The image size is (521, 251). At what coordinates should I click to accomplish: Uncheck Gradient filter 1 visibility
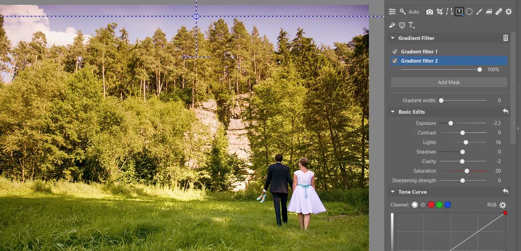tap(395, 51)
